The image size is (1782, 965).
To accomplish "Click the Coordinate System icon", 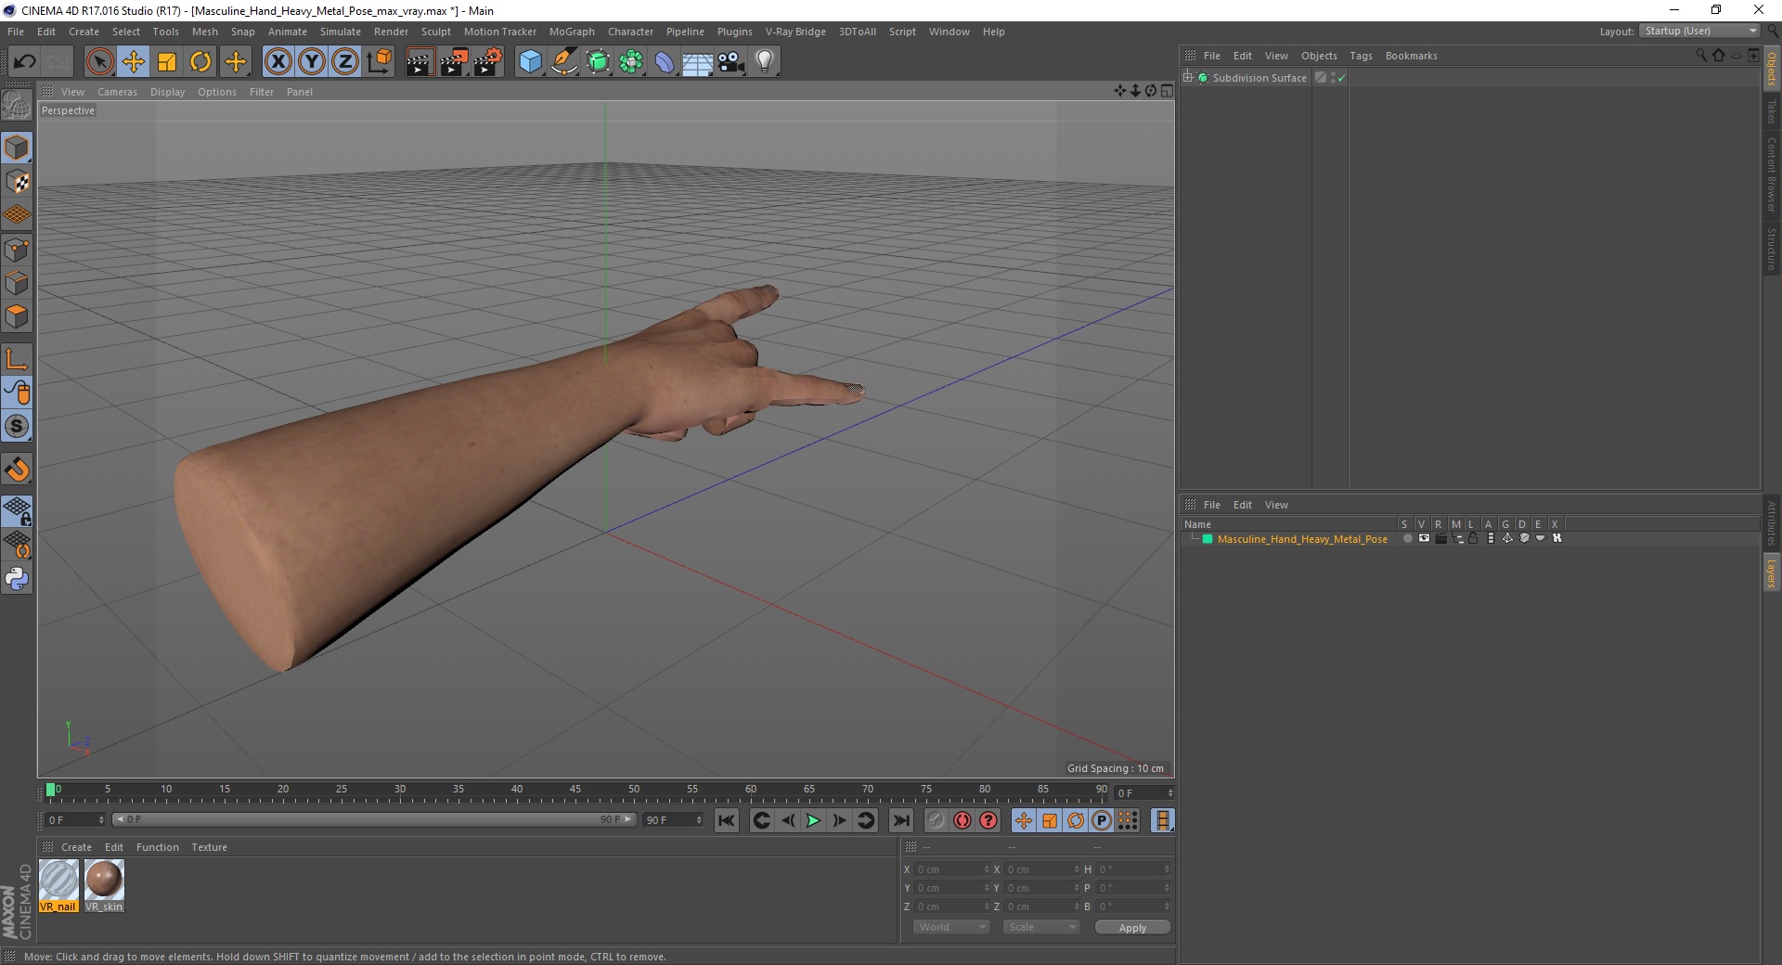I will click(379, 62).
